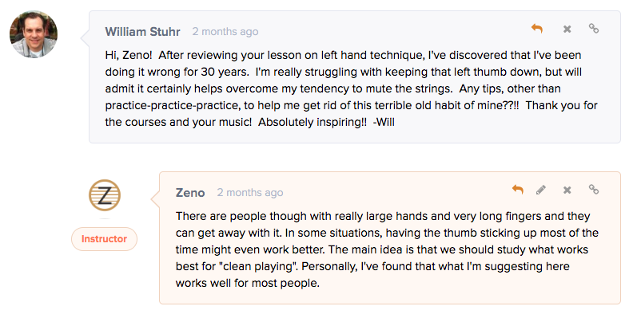Viewport: 629px width, 314px height.
Task: Open Zeno's Z logo avatar
Action: click(x=104, y=195)
